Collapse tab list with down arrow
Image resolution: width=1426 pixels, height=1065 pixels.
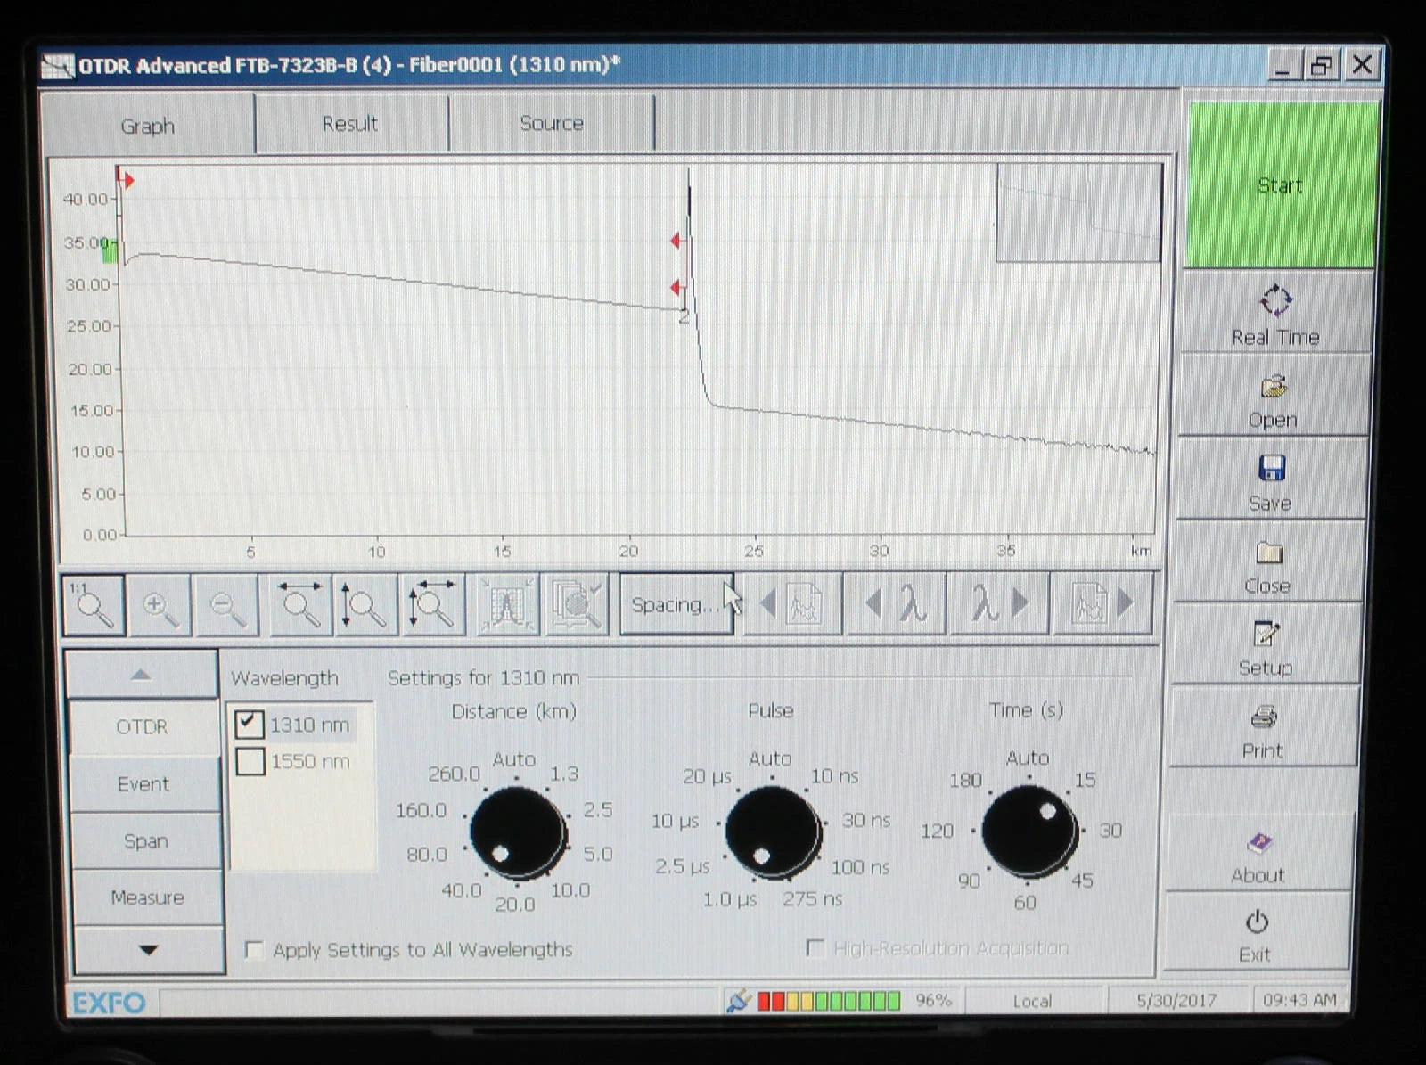148,950
